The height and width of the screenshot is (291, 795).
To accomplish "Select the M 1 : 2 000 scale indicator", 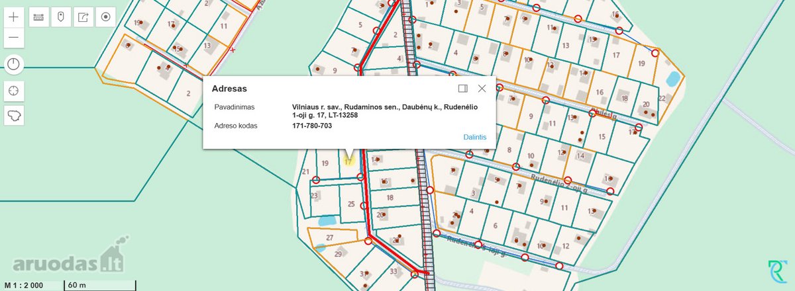I will click(x=25, y=285).
